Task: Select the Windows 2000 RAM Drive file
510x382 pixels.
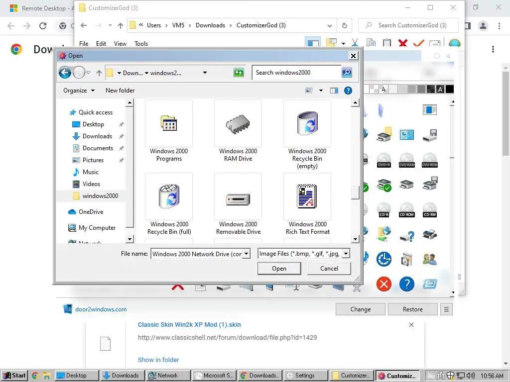Action: (238, 131)
